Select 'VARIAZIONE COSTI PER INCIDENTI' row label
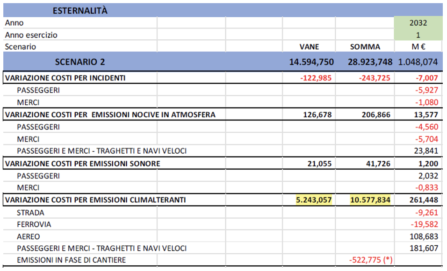Viewport: 447px width, 271px height. click(x=65, y=78)
